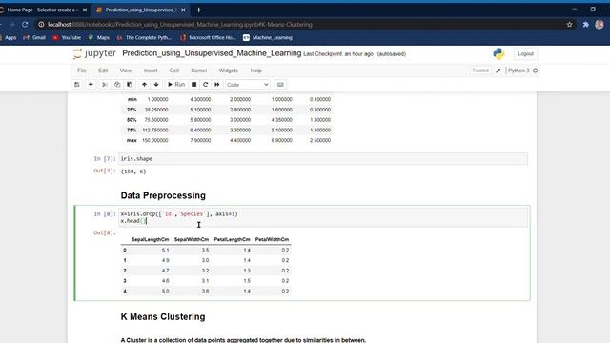The width and height of the screenshot is (610, 343).
Task: Save and checkpoint the notebook
Action: pos(77,85)
